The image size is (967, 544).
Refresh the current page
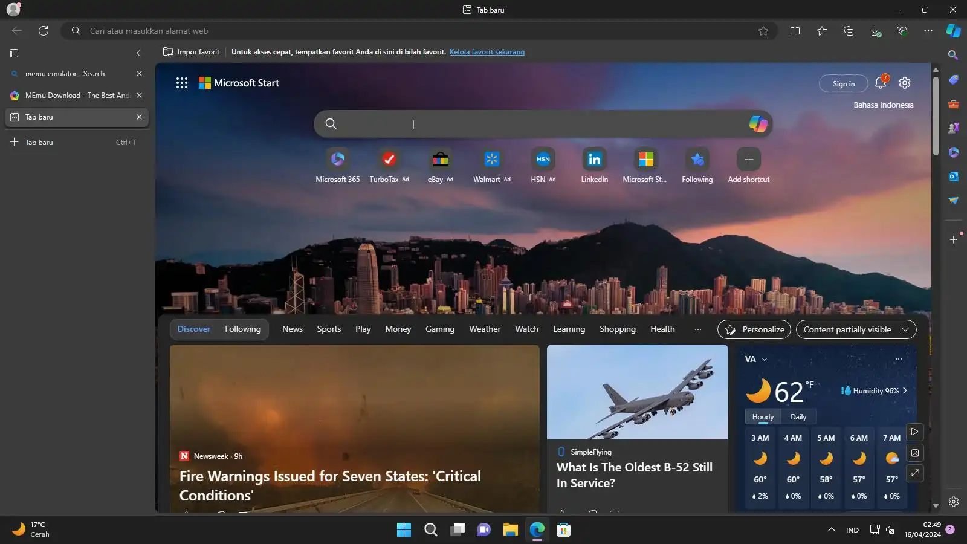click(x=44, y=31)
